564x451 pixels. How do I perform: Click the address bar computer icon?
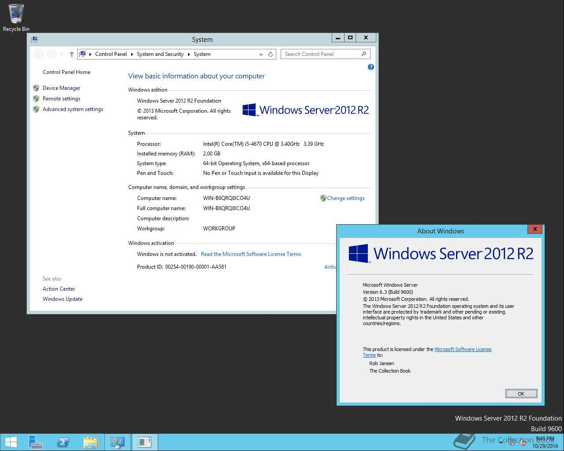click(x=82, y=54)
